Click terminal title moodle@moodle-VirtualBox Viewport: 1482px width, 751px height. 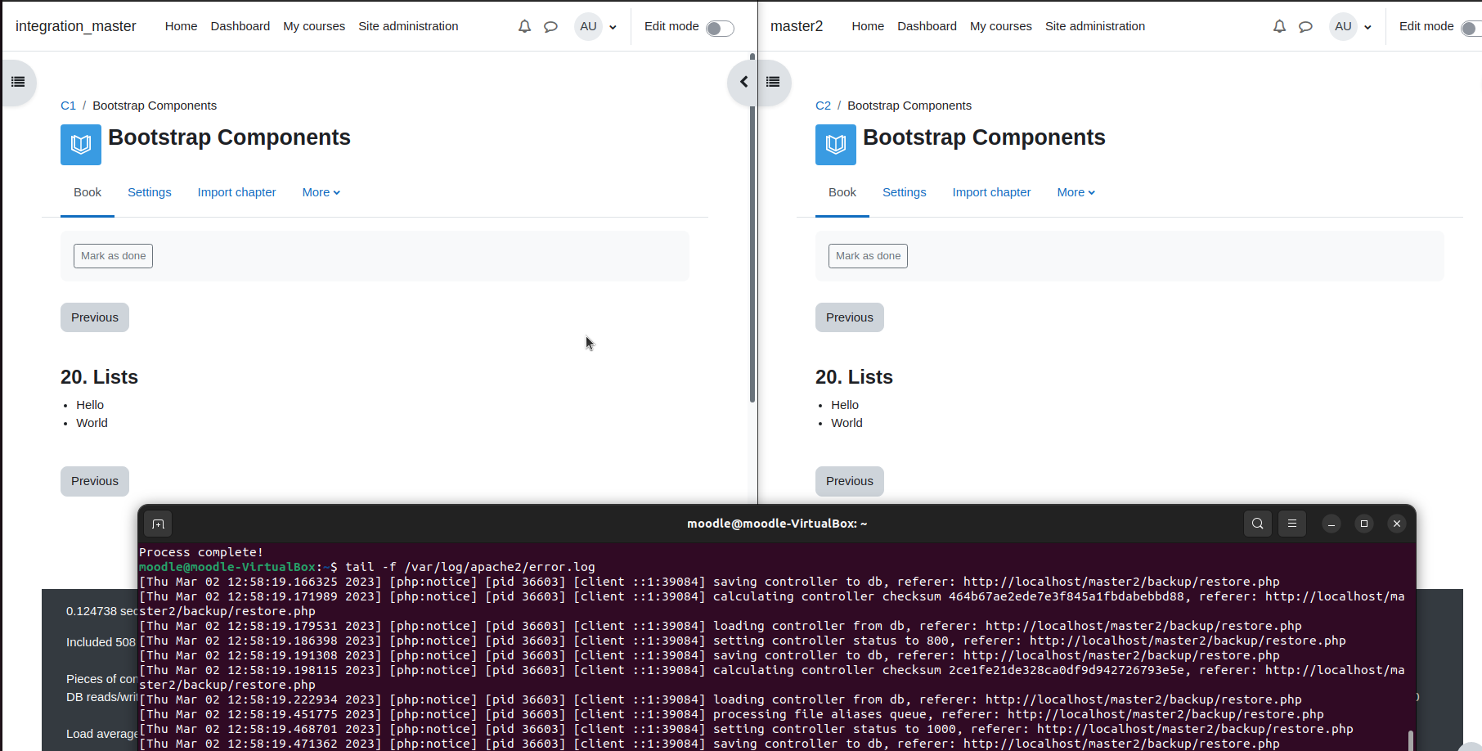777,524
